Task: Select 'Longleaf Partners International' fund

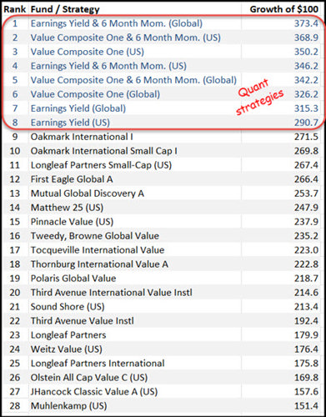Action: pyautogui.click(x=98, y=364)
